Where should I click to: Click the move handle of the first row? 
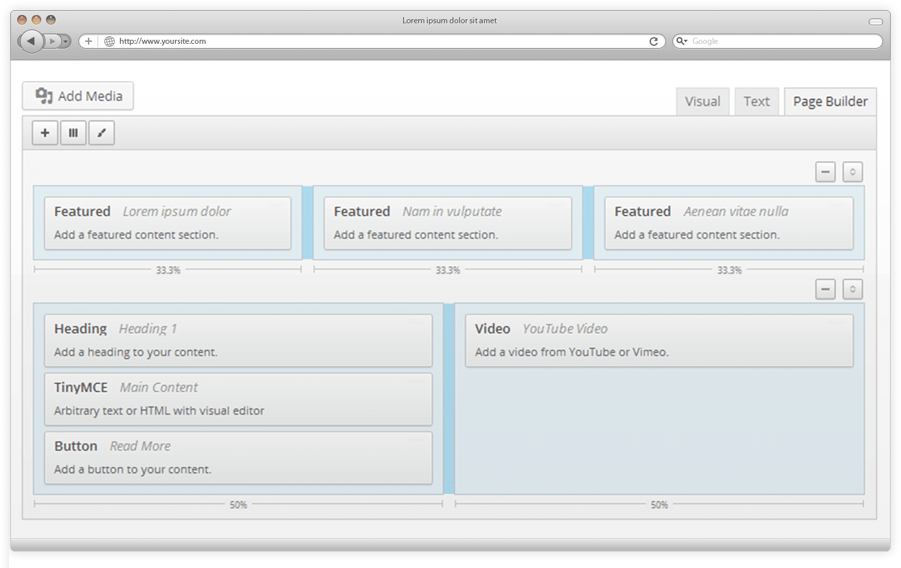[x=852, y=172]
